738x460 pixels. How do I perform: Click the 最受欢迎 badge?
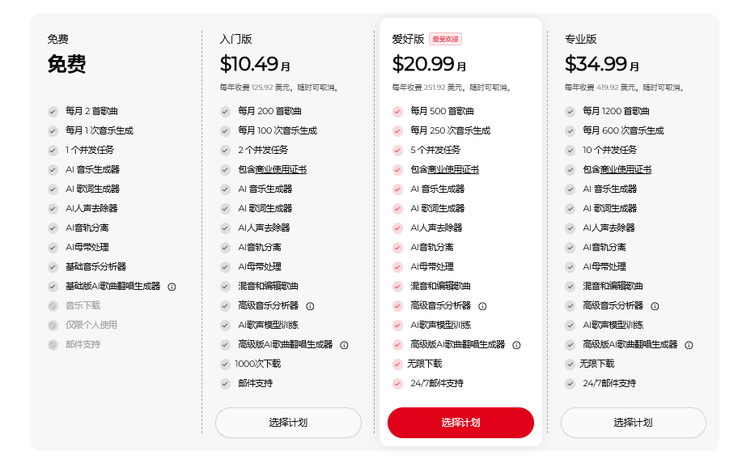445,39
